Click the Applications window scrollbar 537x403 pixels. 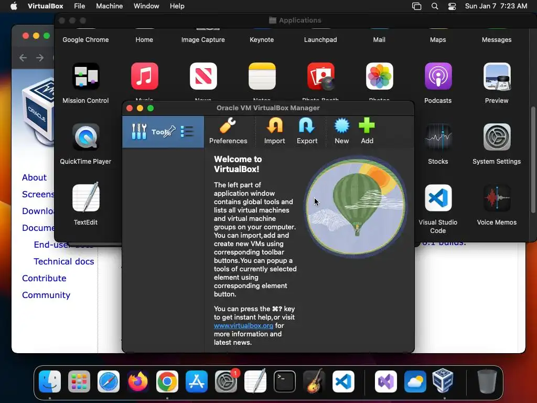click(x=533, y=161)
